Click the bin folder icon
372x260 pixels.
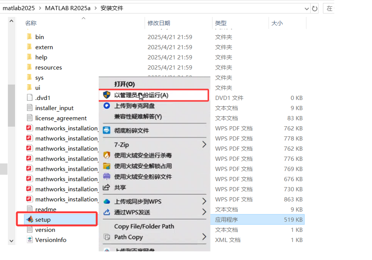[x=29, y=37]
